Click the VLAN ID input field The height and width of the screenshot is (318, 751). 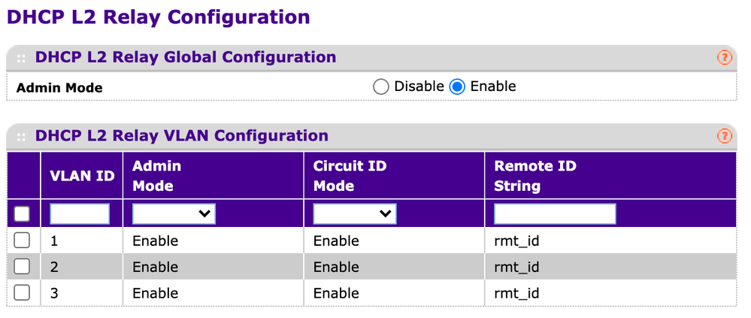click(x=80, y=214)
